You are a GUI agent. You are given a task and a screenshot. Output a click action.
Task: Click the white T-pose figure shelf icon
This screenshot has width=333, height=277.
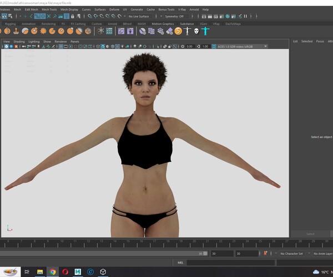pyautogui.click(x=187, y=31)
